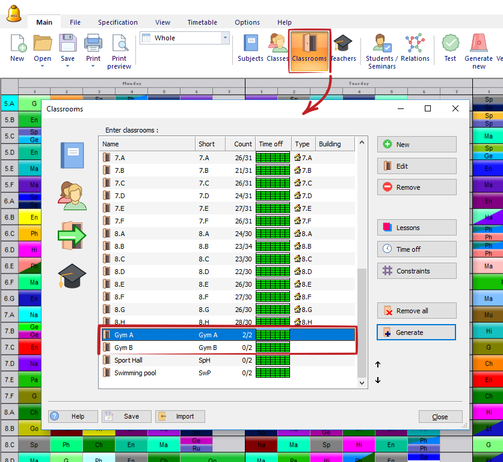This screenshot has height=462, width=503.
Task: Click Print preview in the toolbar
Action: point(119,51)
